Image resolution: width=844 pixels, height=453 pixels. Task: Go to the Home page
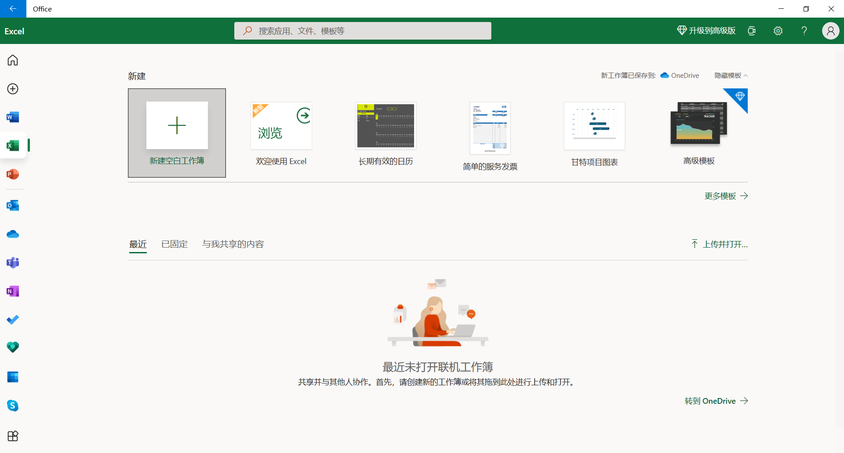[x=13, y=60]
